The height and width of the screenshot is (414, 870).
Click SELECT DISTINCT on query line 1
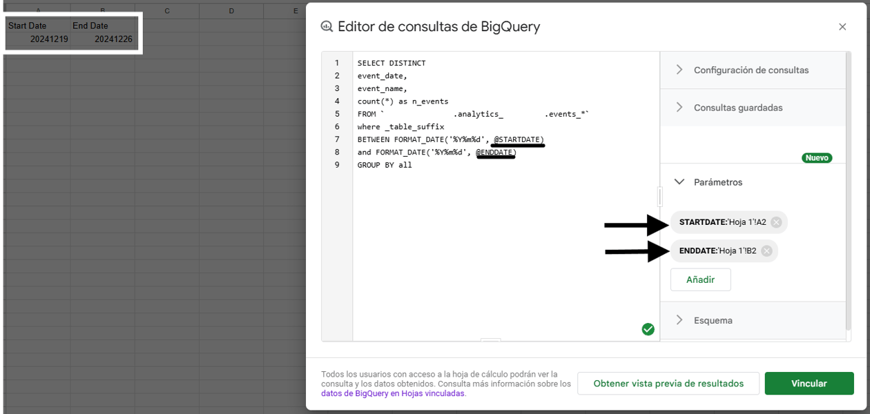pyautogui.click(x=391, y=63)
